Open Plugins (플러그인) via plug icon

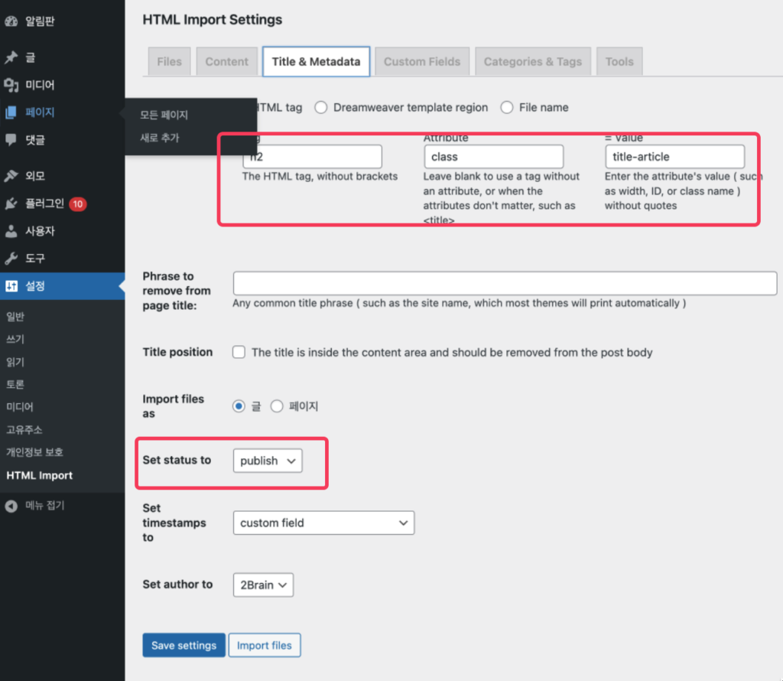pos(11,204)
